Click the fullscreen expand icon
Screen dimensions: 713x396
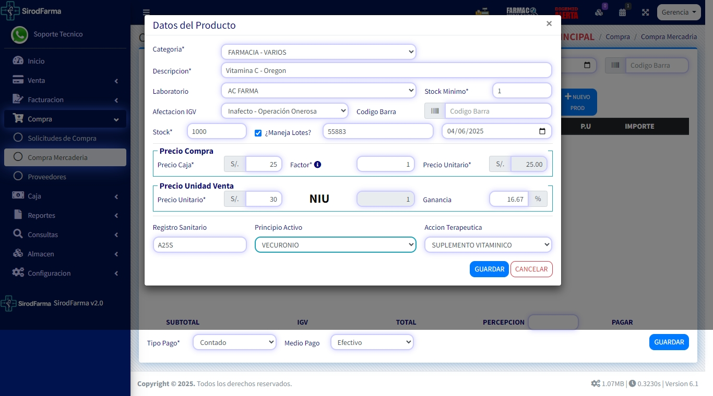pos(645,13)
